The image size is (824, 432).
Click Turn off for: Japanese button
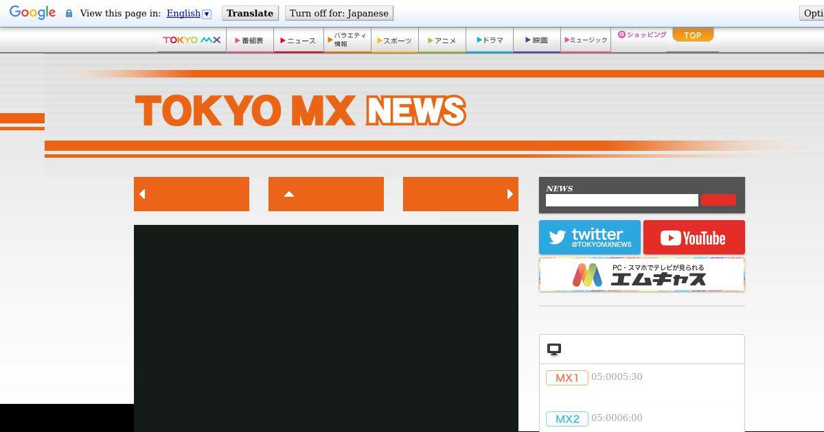[x=339, y=13]
